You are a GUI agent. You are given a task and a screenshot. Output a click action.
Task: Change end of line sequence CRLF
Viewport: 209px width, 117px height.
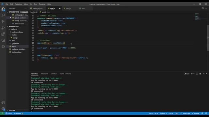click(176, 113)
